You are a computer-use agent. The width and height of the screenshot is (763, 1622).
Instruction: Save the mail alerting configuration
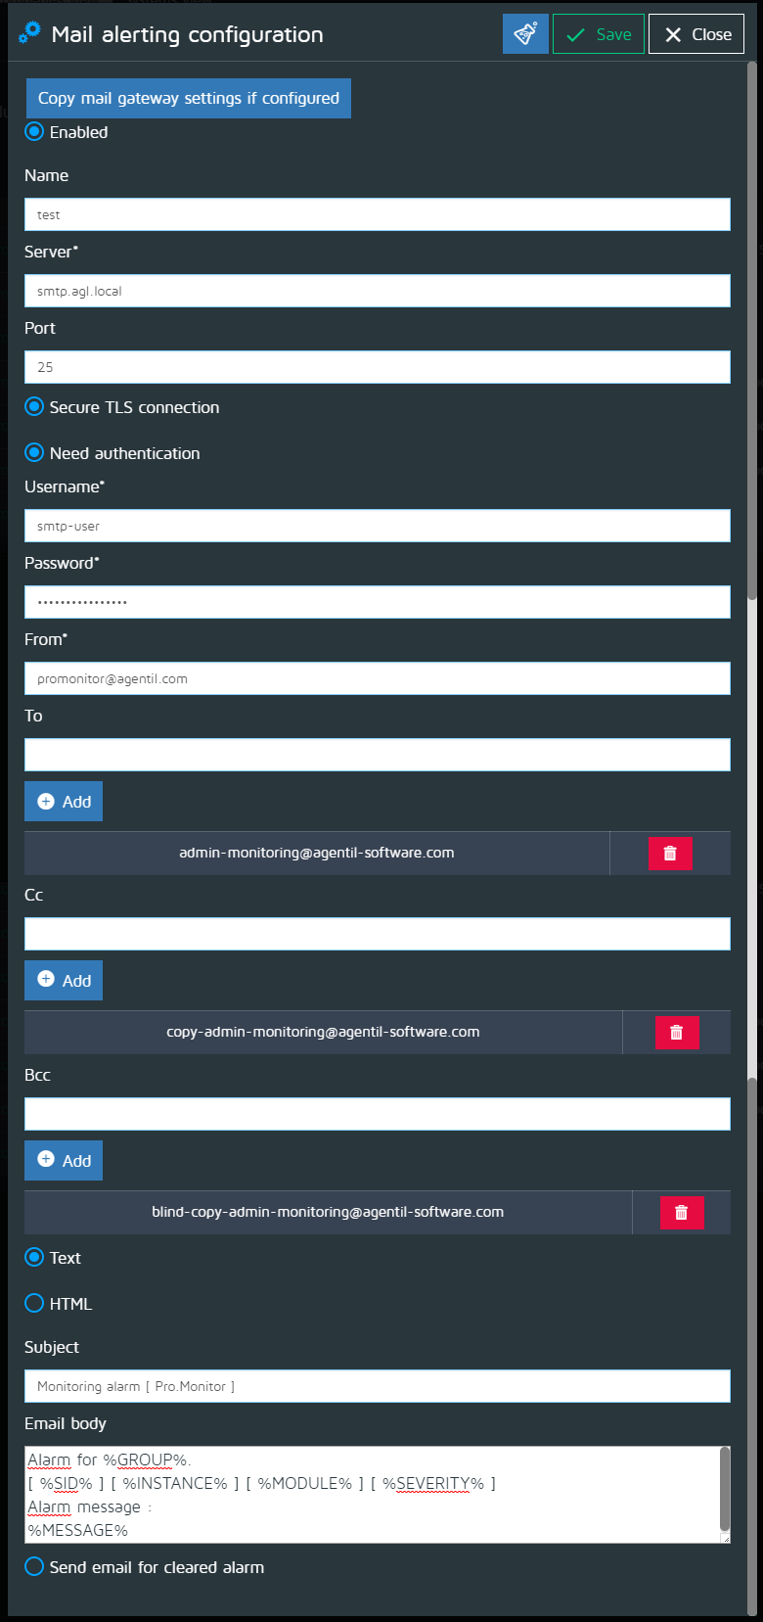[x=598, y=34]
